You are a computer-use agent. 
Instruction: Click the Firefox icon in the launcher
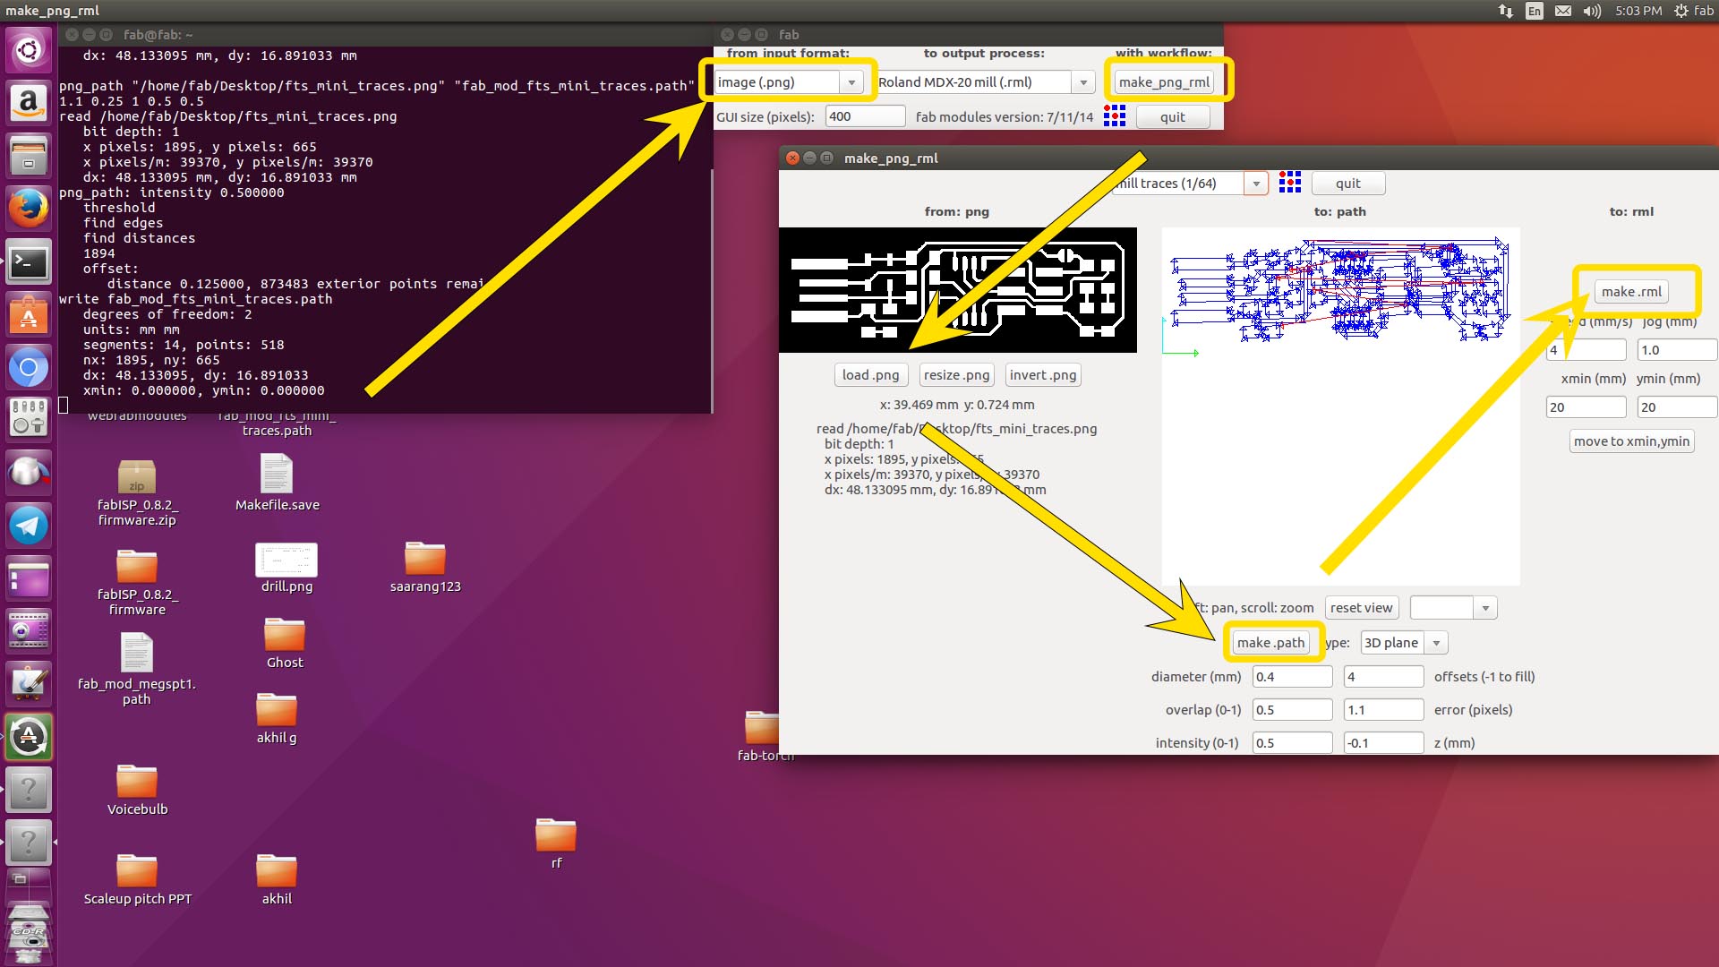point(29,209)
